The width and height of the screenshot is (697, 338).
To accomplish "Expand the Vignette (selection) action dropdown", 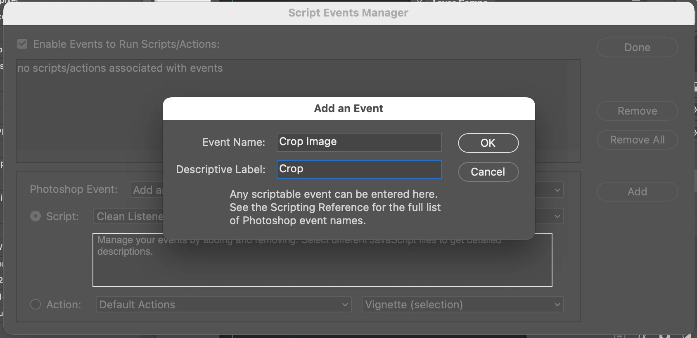I will 462,305.
